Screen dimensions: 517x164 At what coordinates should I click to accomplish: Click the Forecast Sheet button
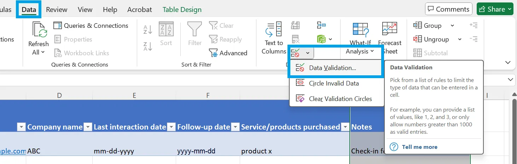390,38
